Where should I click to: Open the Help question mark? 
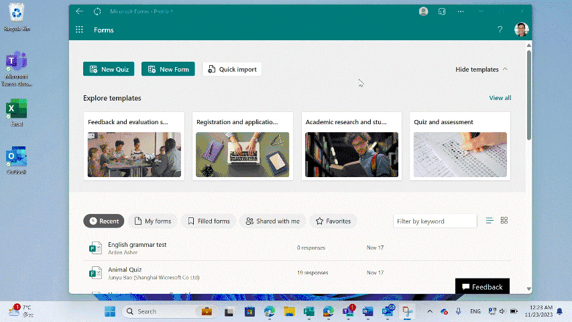[500, 30]
